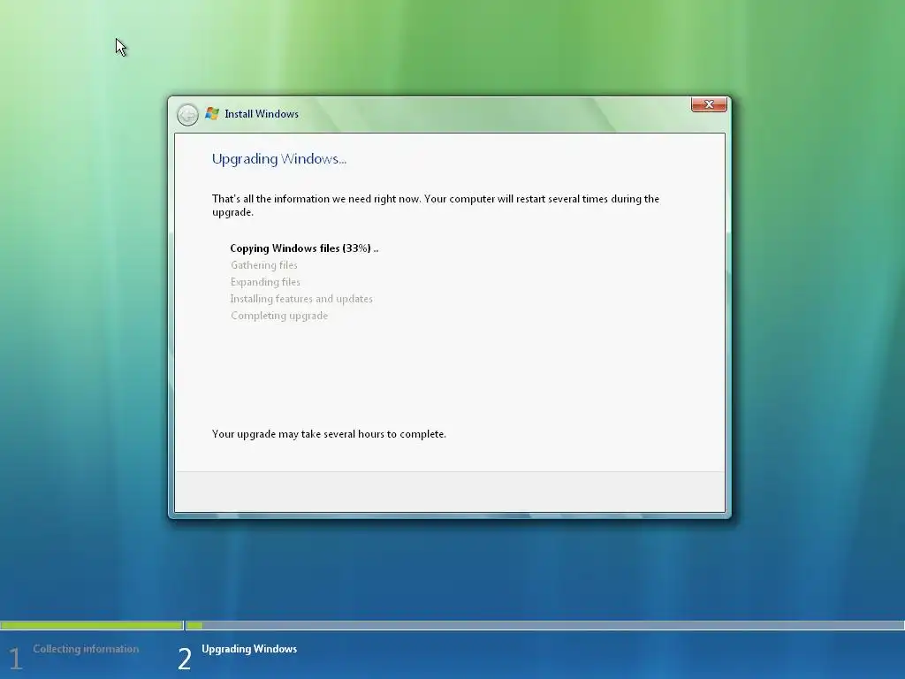Click the stage 2 upgrading progress bar
The image size is (905, 679).
click(x=544, y=625)
